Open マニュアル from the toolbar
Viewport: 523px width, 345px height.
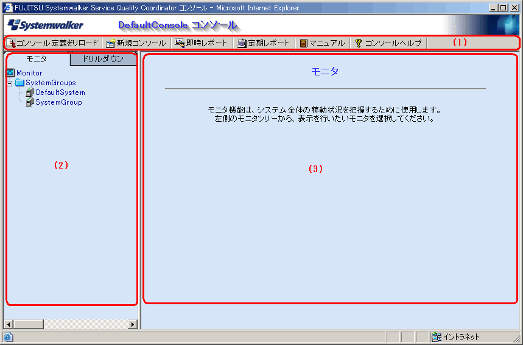[322, 43]
